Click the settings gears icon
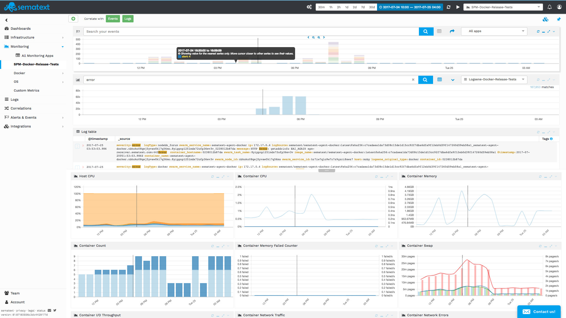 [309, 7]
